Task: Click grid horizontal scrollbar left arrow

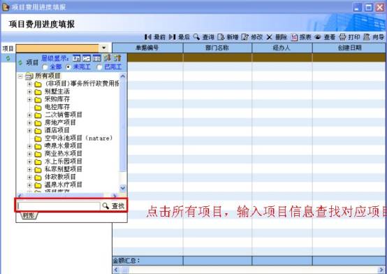Action: click(116, 270)
